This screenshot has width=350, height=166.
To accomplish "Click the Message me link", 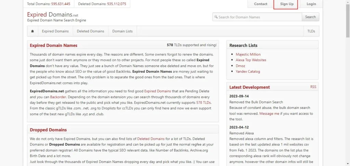I will 269,114.
